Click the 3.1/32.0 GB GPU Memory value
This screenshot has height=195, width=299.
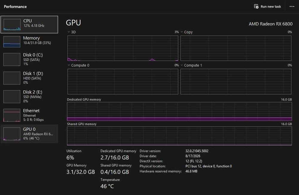80,172
